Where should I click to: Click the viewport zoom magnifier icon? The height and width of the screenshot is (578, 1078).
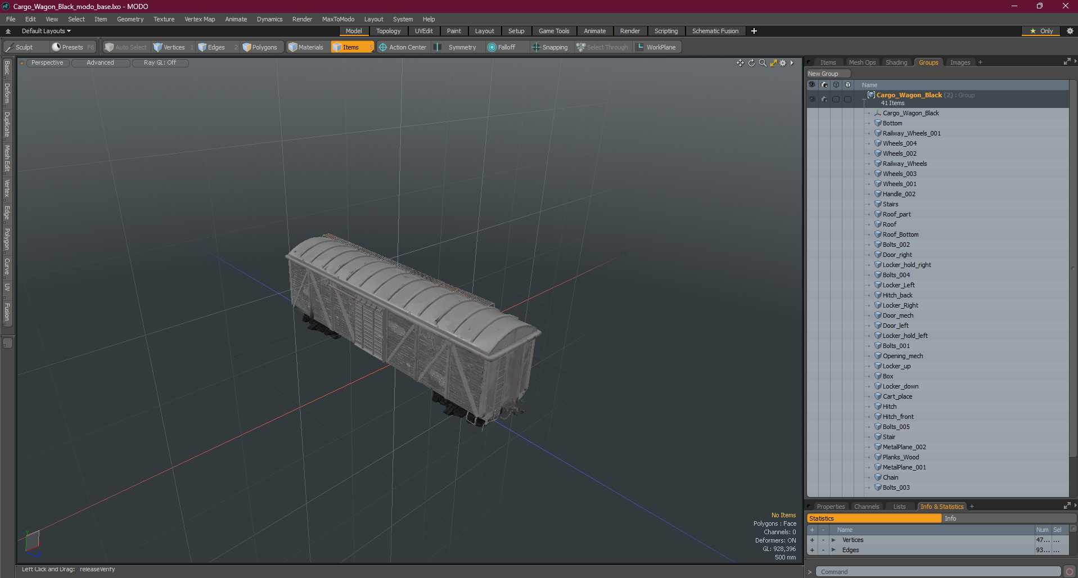pos(763,63)
